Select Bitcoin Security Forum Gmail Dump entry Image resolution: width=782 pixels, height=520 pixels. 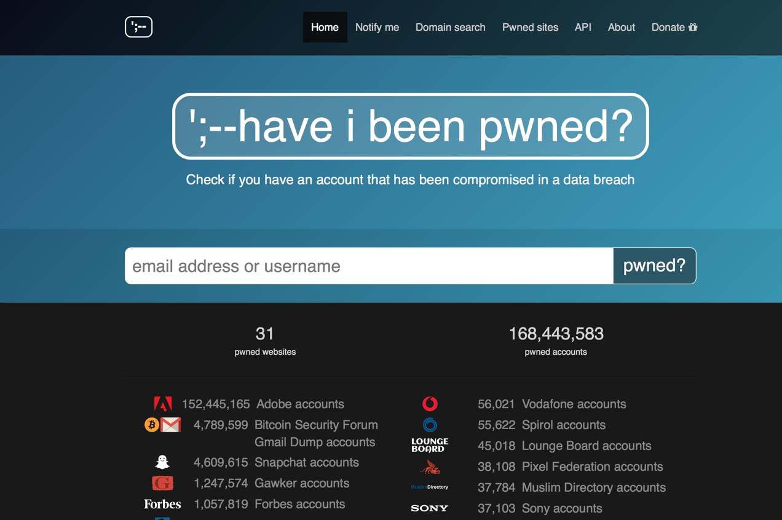316,433
